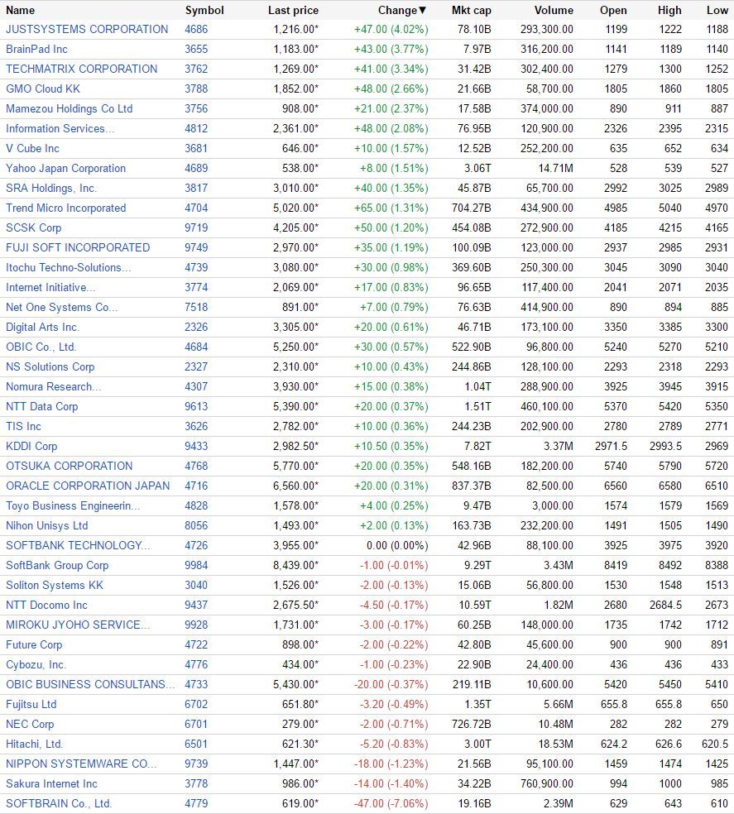Open Toyo Business Engineering link
Screen dimensions: 734x814
click(x=73, y=505)
